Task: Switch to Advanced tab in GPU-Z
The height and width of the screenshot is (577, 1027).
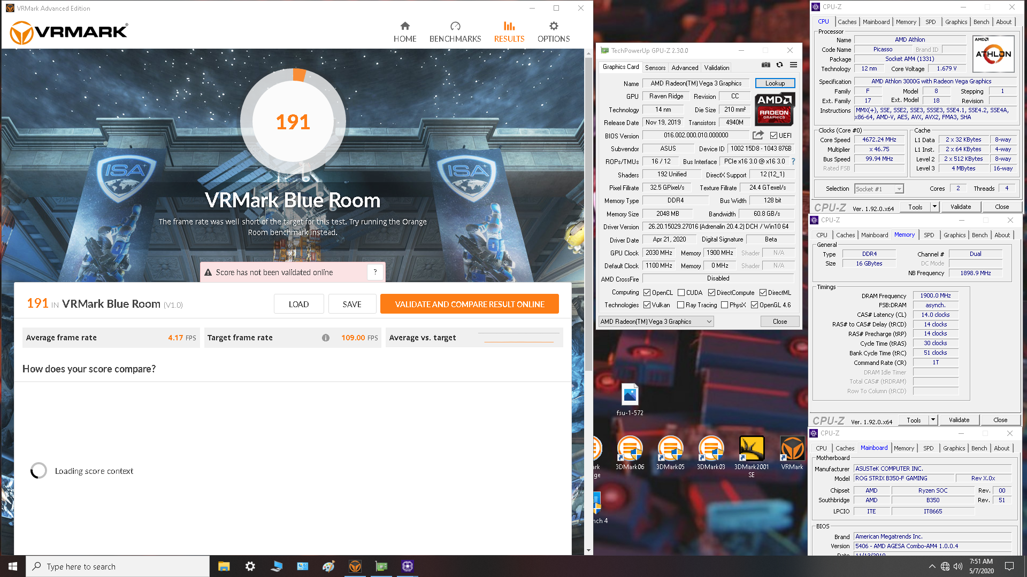Action: pos(685,68)
